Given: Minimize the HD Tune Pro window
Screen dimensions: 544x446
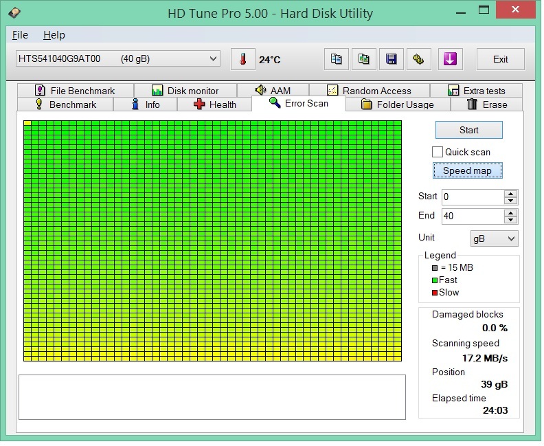Looking at the screenshot, I should pyautogui.click(x=461, y=13).
